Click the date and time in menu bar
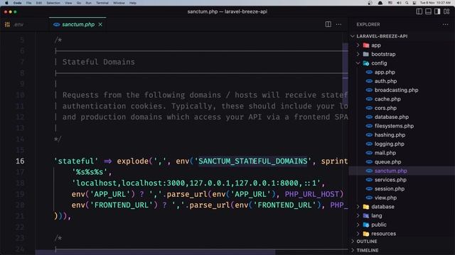This screenshot has width=455, height=255. click(x=435, y=3)
